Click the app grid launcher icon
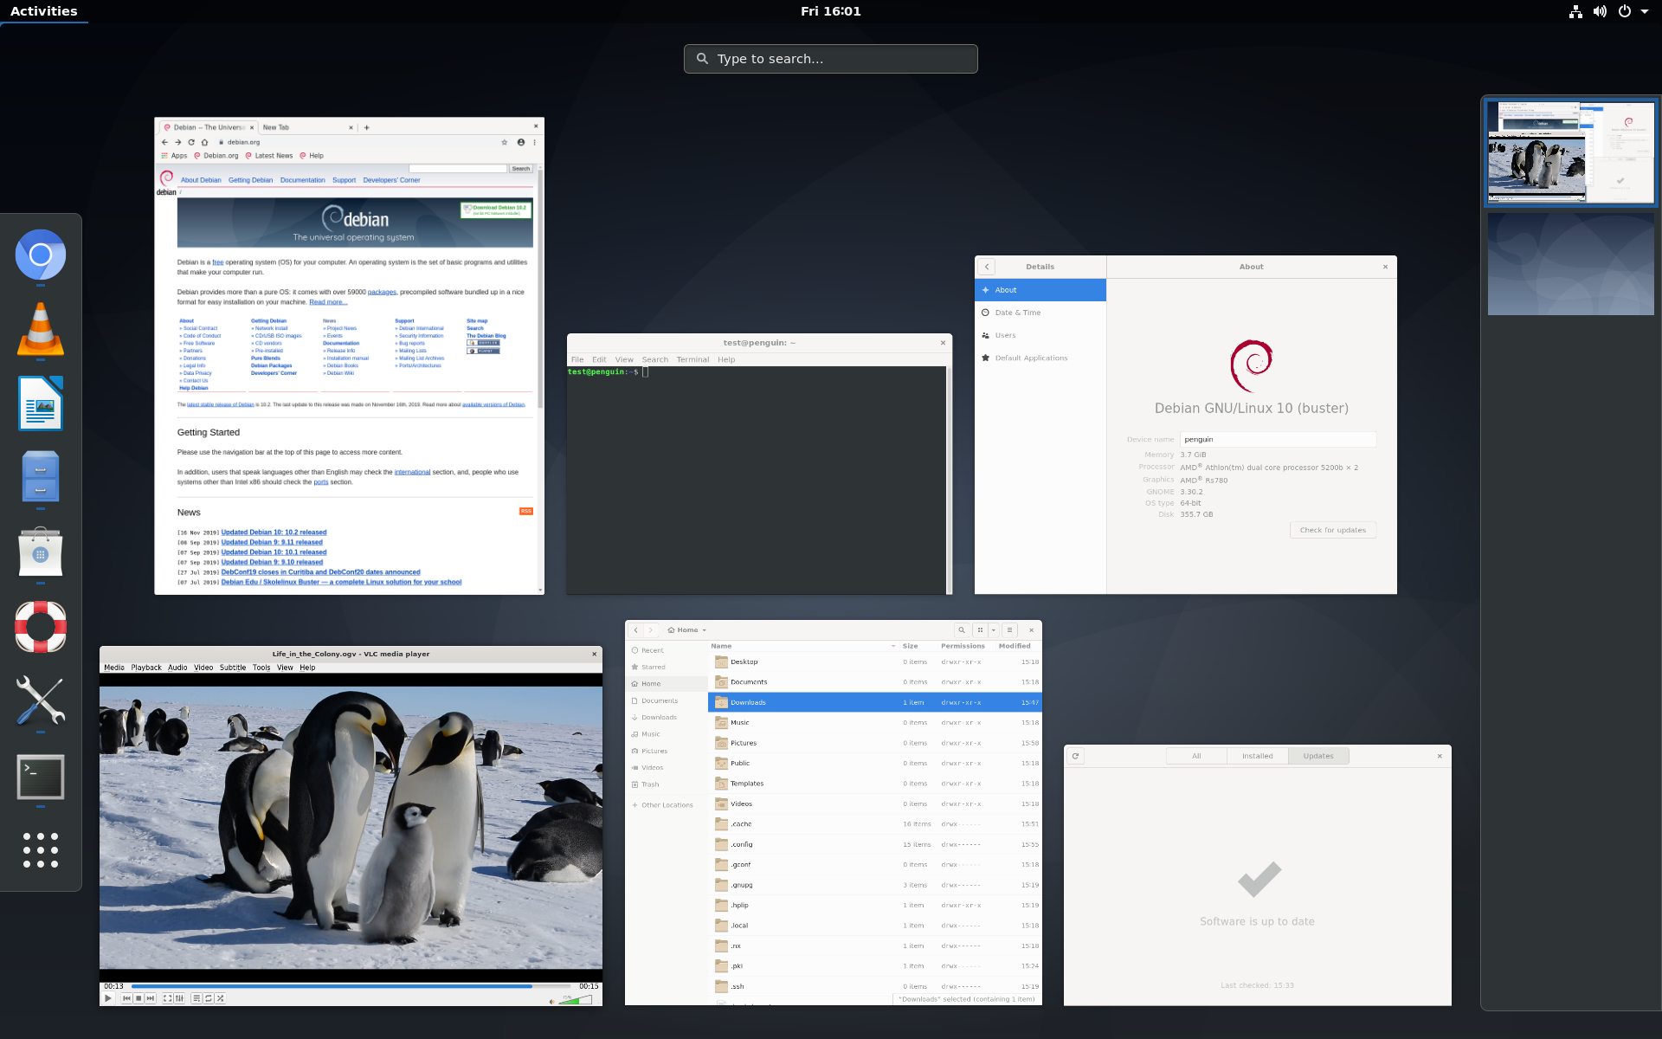1662x1039 pixels. pyautogui.click(x=40, y=851)
